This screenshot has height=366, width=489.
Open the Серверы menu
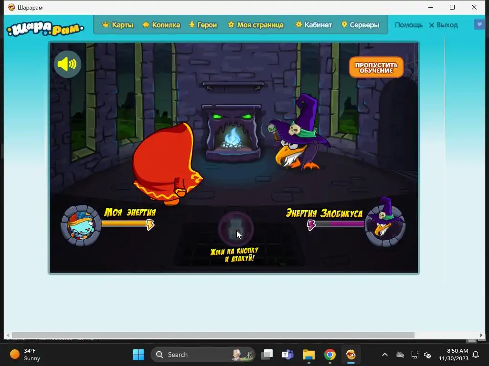(x=361, y=25)
